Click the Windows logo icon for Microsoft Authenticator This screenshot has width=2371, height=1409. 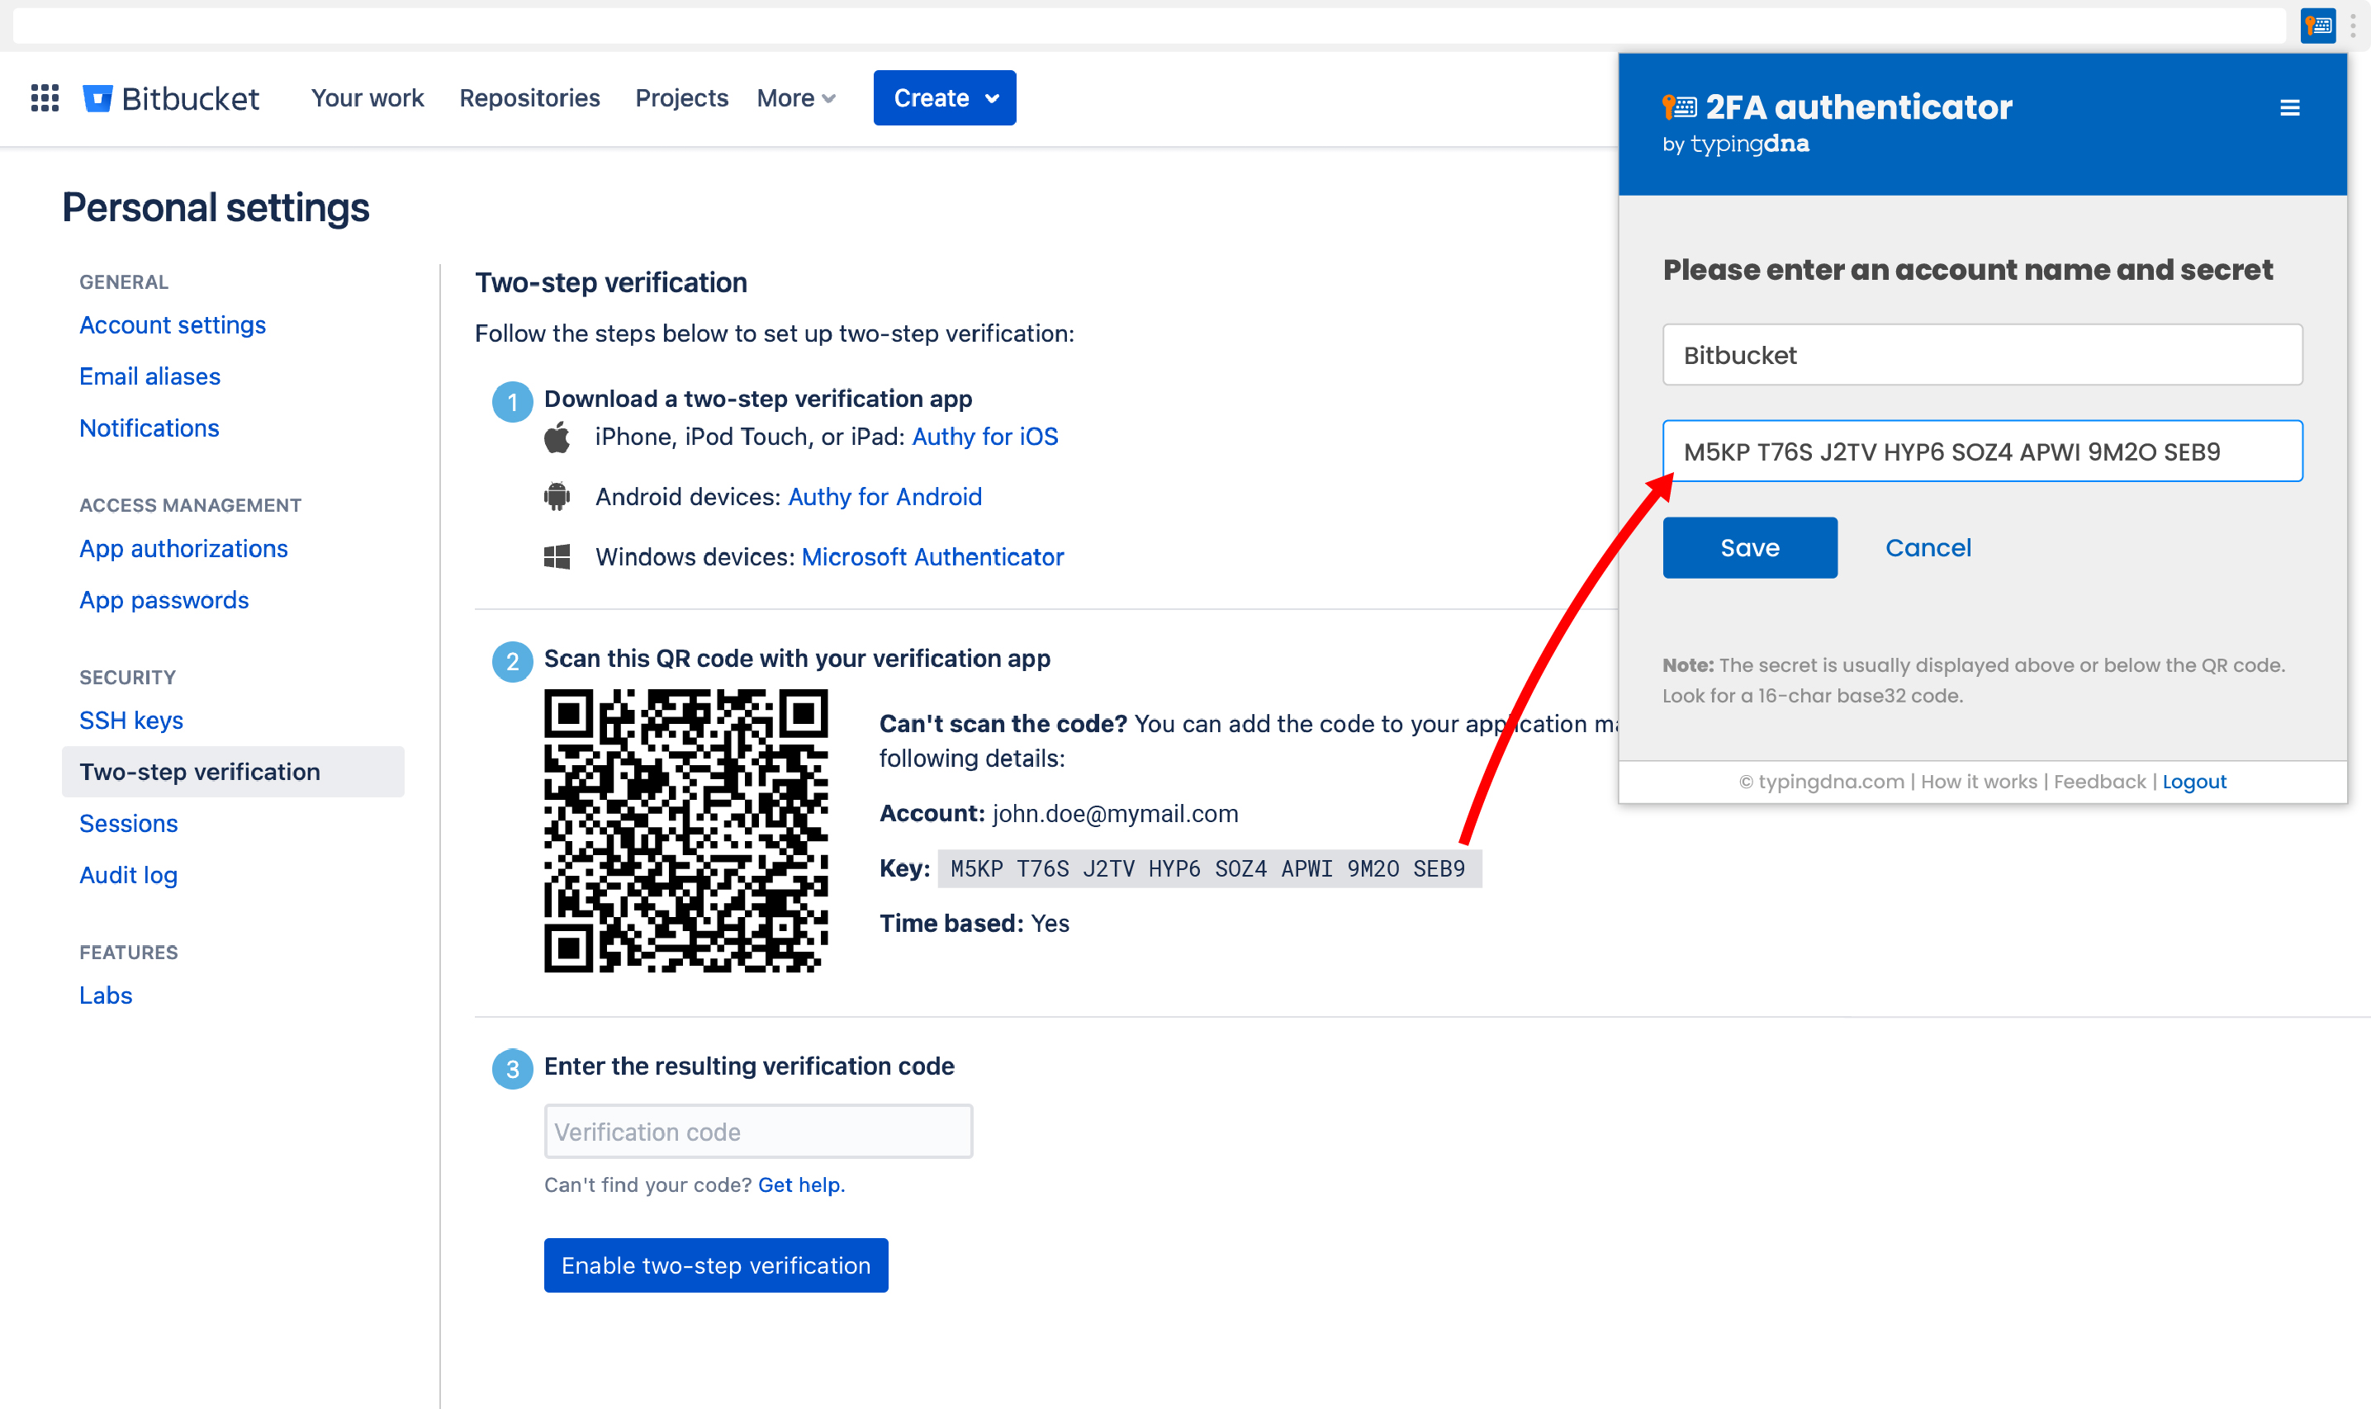557,557
